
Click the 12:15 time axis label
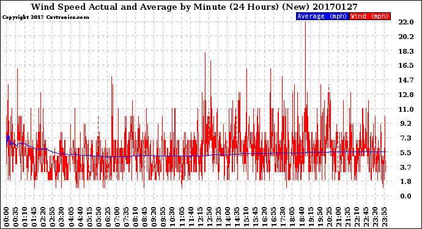[x=200, y=217]
